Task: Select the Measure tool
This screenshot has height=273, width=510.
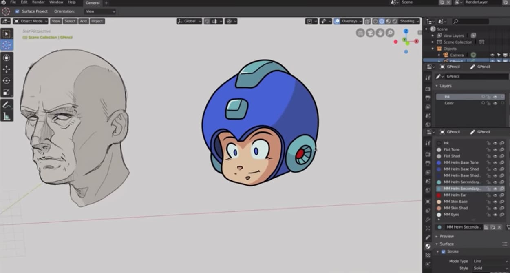Action: click(7, 117)
